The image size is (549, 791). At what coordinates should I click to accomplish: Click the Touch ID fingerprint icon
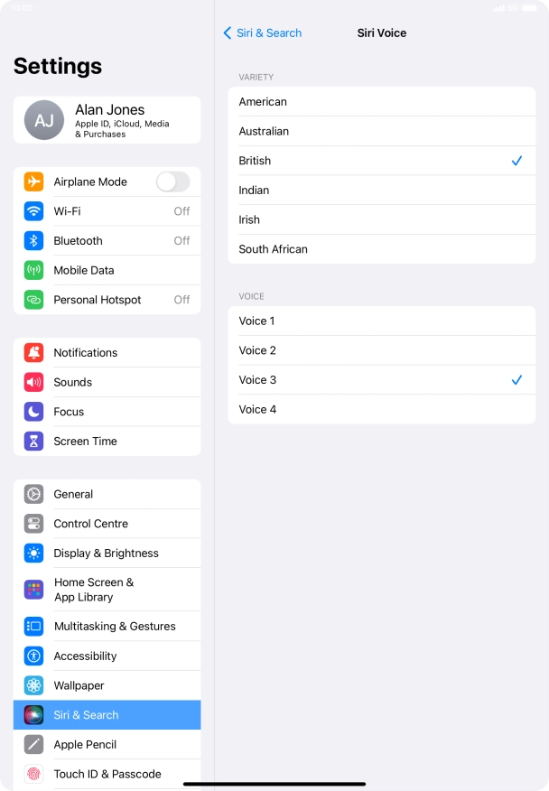coord(33,774)
